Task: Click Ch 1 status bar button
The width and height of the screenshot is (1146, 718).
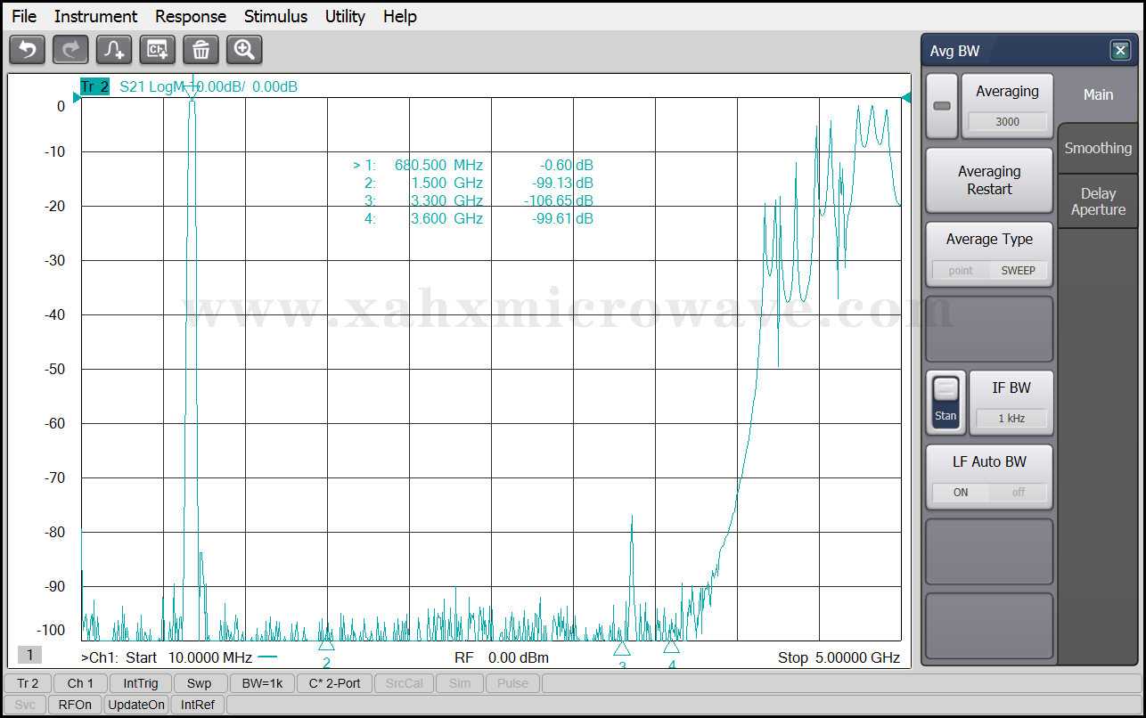Action: point(80,683)
